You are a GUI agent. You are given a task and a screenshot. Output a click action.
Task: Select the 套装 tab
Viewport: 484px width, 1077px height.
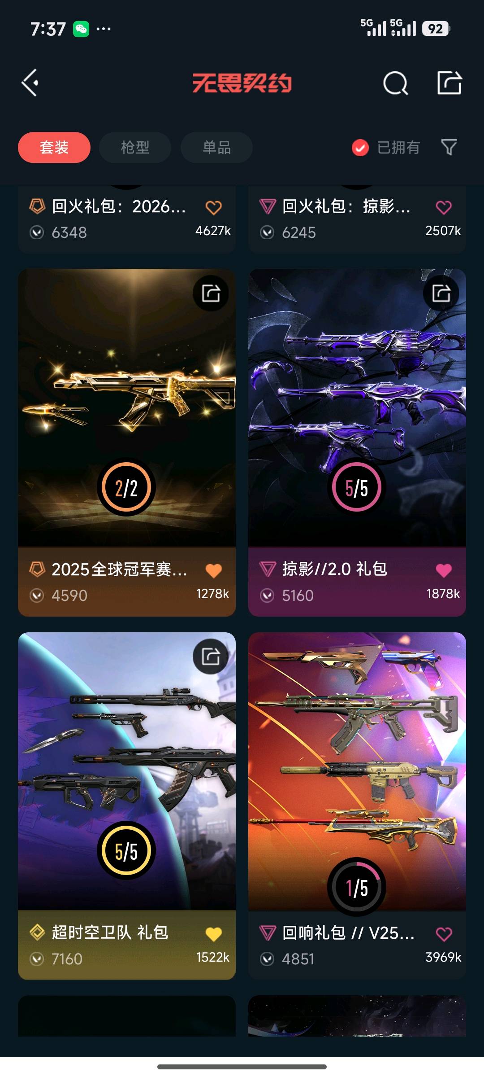[54, 147]
